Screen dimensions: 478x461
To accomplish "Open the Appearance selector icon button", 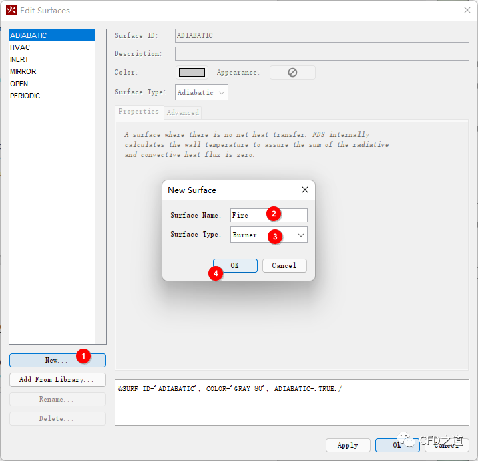I will [292, 72].
